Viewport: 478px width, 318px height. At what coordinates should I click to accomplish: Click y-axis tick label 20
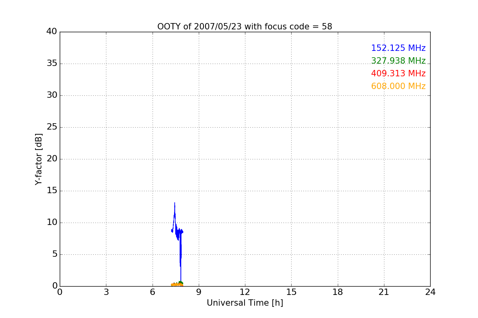[x=52, y=159]
